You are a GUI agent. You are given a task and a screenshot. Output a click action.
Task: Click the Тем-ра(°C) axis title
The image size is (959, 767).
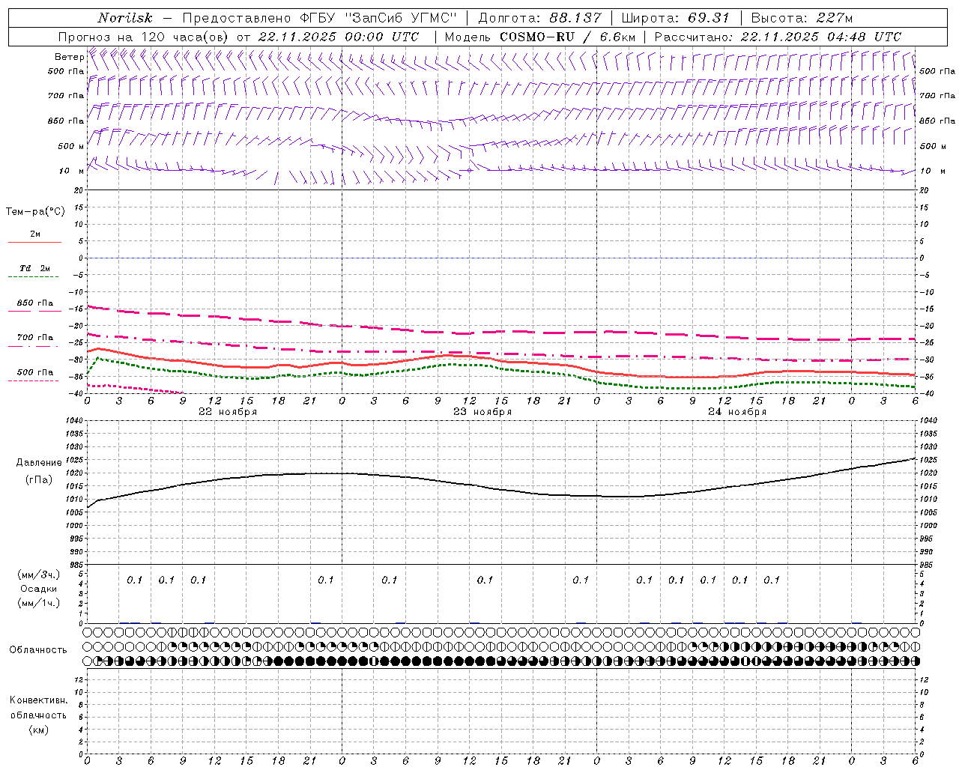[35, 212]
